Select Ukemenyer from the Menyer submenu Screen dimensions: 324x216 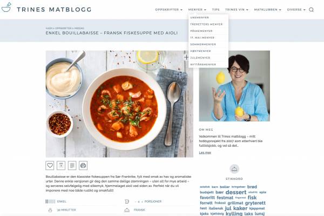point(200,18)
